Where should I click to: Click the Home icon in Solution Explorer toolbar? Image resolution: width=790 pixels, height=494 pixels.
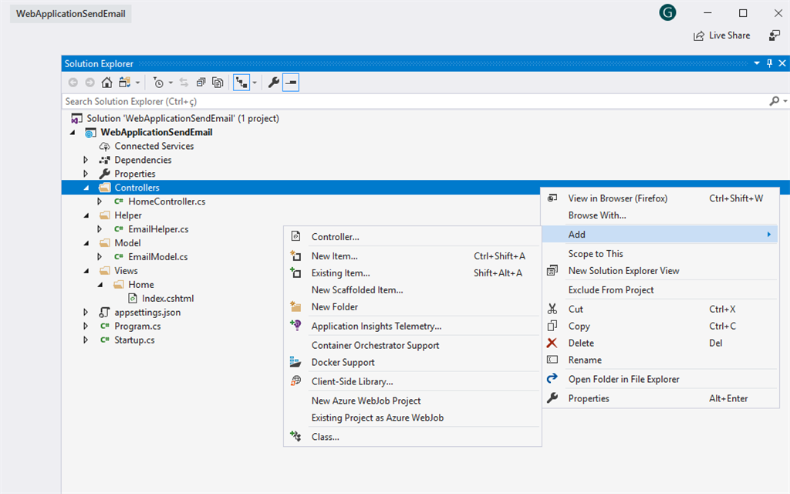click(x=106, y=82)
